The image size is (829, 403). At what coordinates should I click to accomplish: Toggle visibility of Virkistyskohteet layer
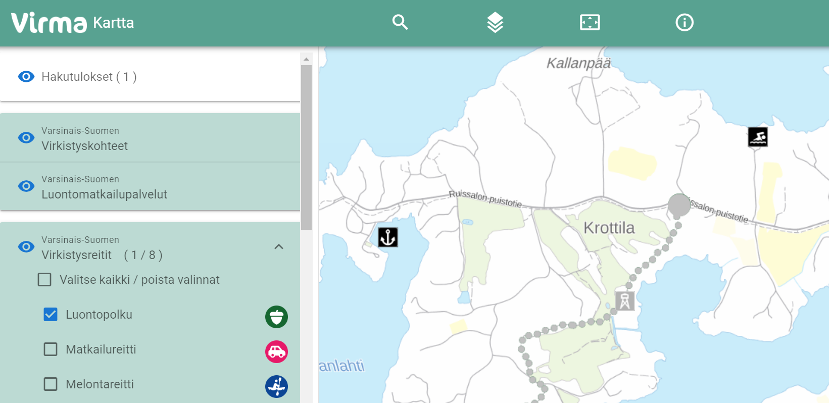26,137
